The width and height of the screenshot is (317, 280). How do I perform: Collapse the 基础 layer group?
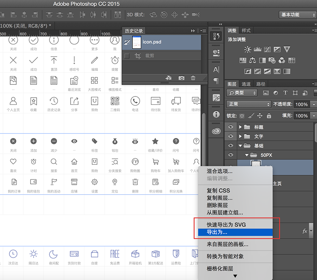click(240, 145)
